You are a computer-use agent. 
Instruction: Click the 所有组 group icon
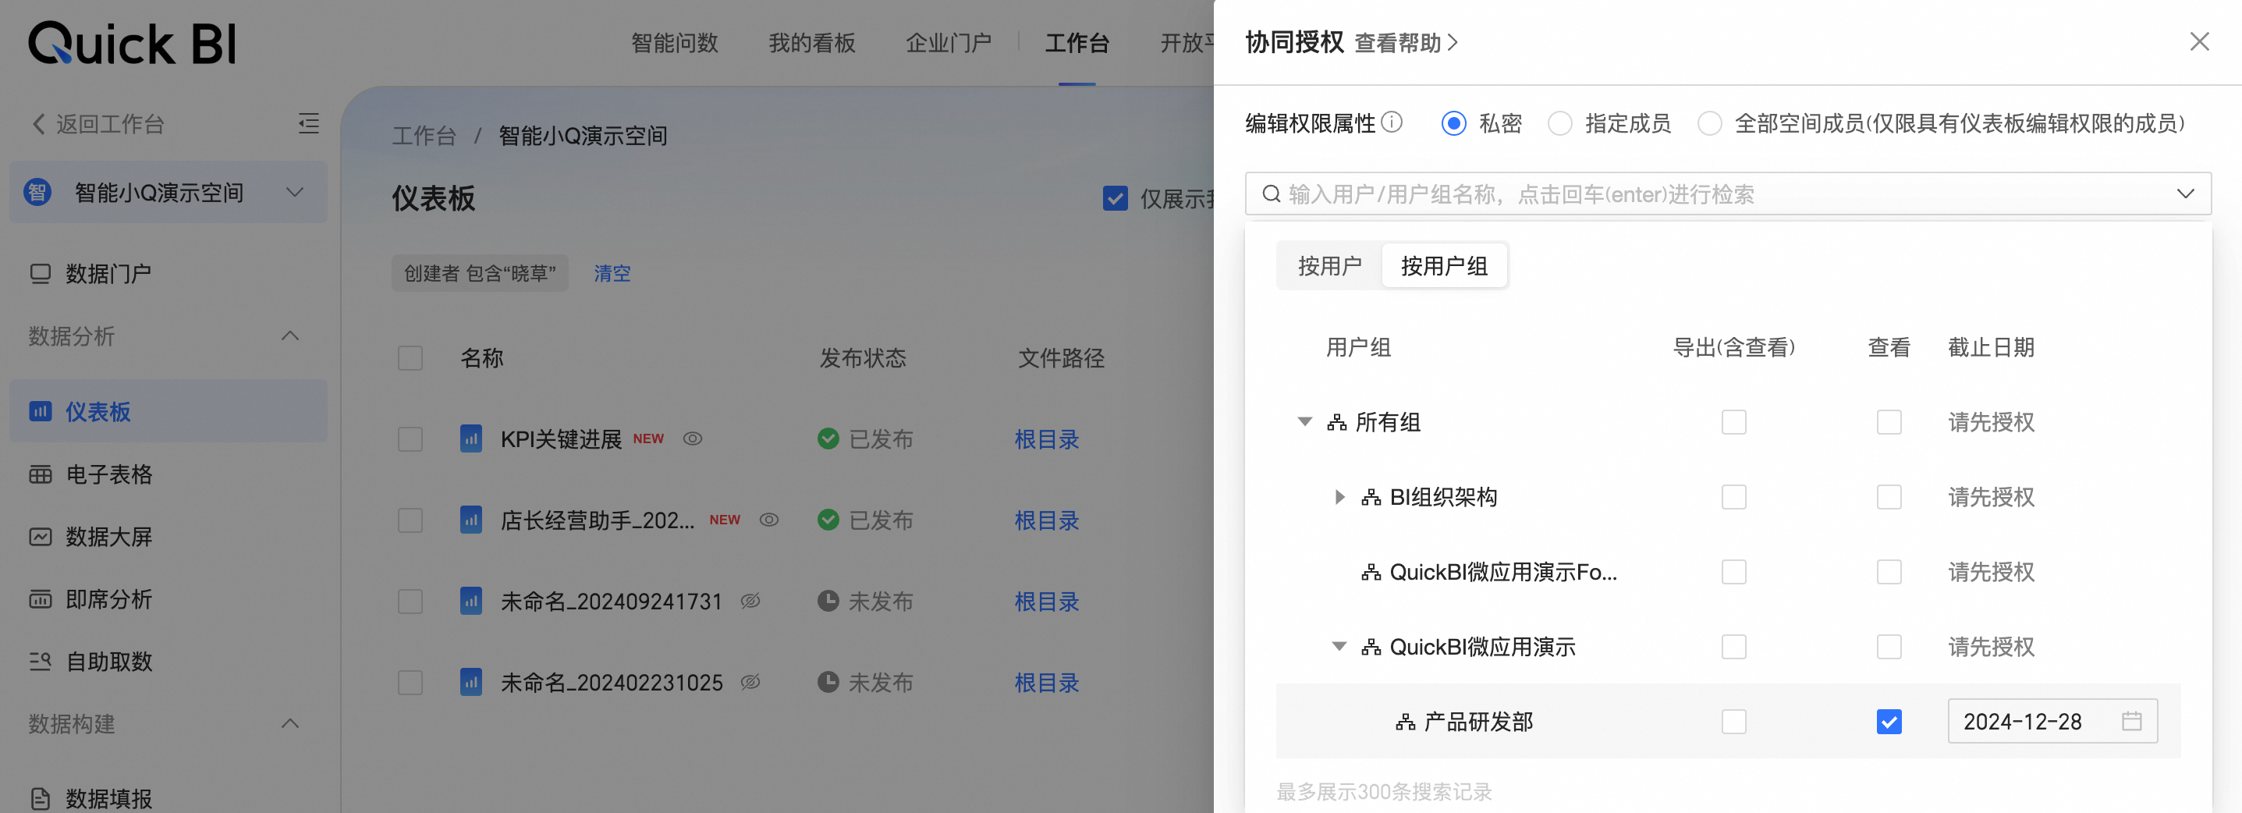click(1337, 423)
